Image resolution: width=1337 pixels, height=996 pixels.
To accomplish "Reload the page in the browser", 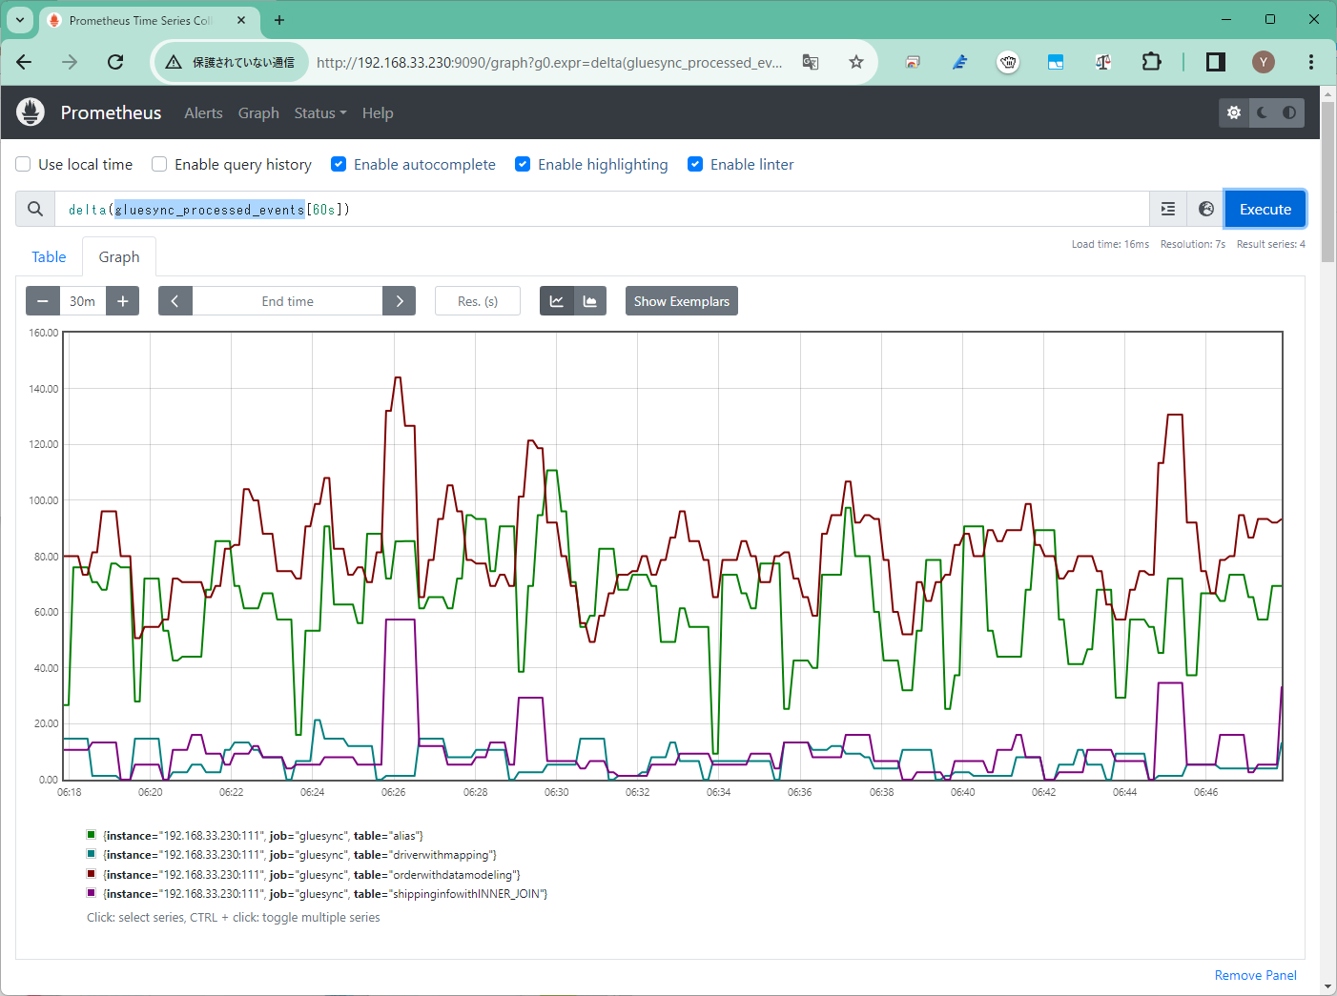I will pyautogui.click(x=115, y=62).
